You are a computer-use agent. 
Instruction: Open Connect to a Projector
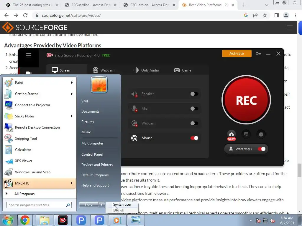(40, 105)
